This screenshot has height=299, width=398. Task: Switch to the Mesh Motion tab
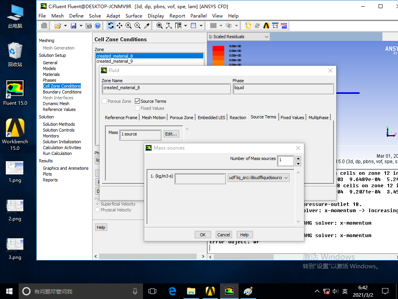pos(154,118)
